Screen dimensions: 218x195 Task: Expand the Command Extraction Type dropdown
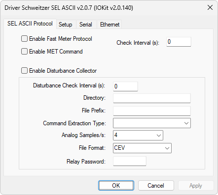coord(152,123)
